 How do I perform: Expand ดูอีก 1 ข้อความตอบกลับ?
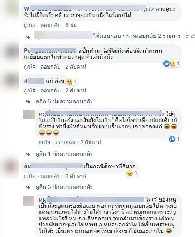[x=65, y=154]
